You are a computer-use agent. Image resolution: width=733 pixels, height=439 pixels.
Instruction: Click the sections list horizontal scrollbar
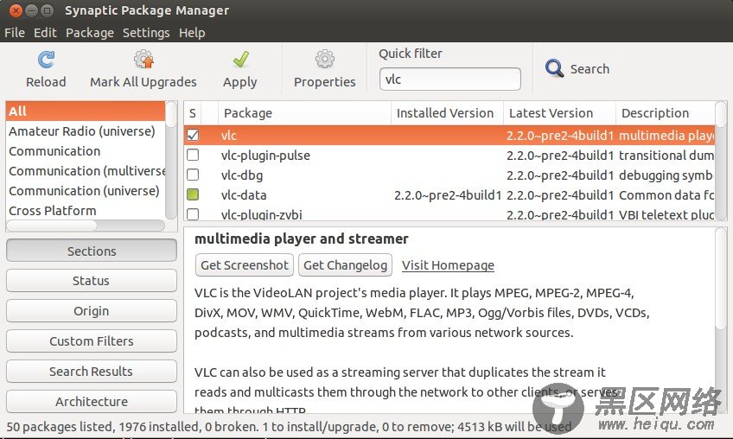click(86, 226)
